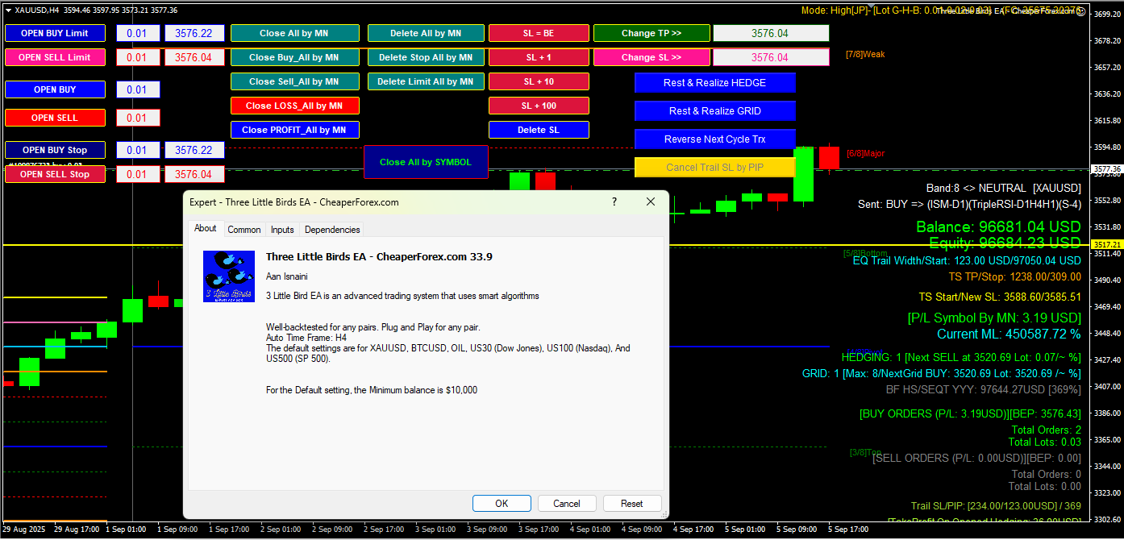Edit the OPEN SELL Limit price field 3576.04
The width and height of the screenshot is (1124, 540).
point(194,57)
